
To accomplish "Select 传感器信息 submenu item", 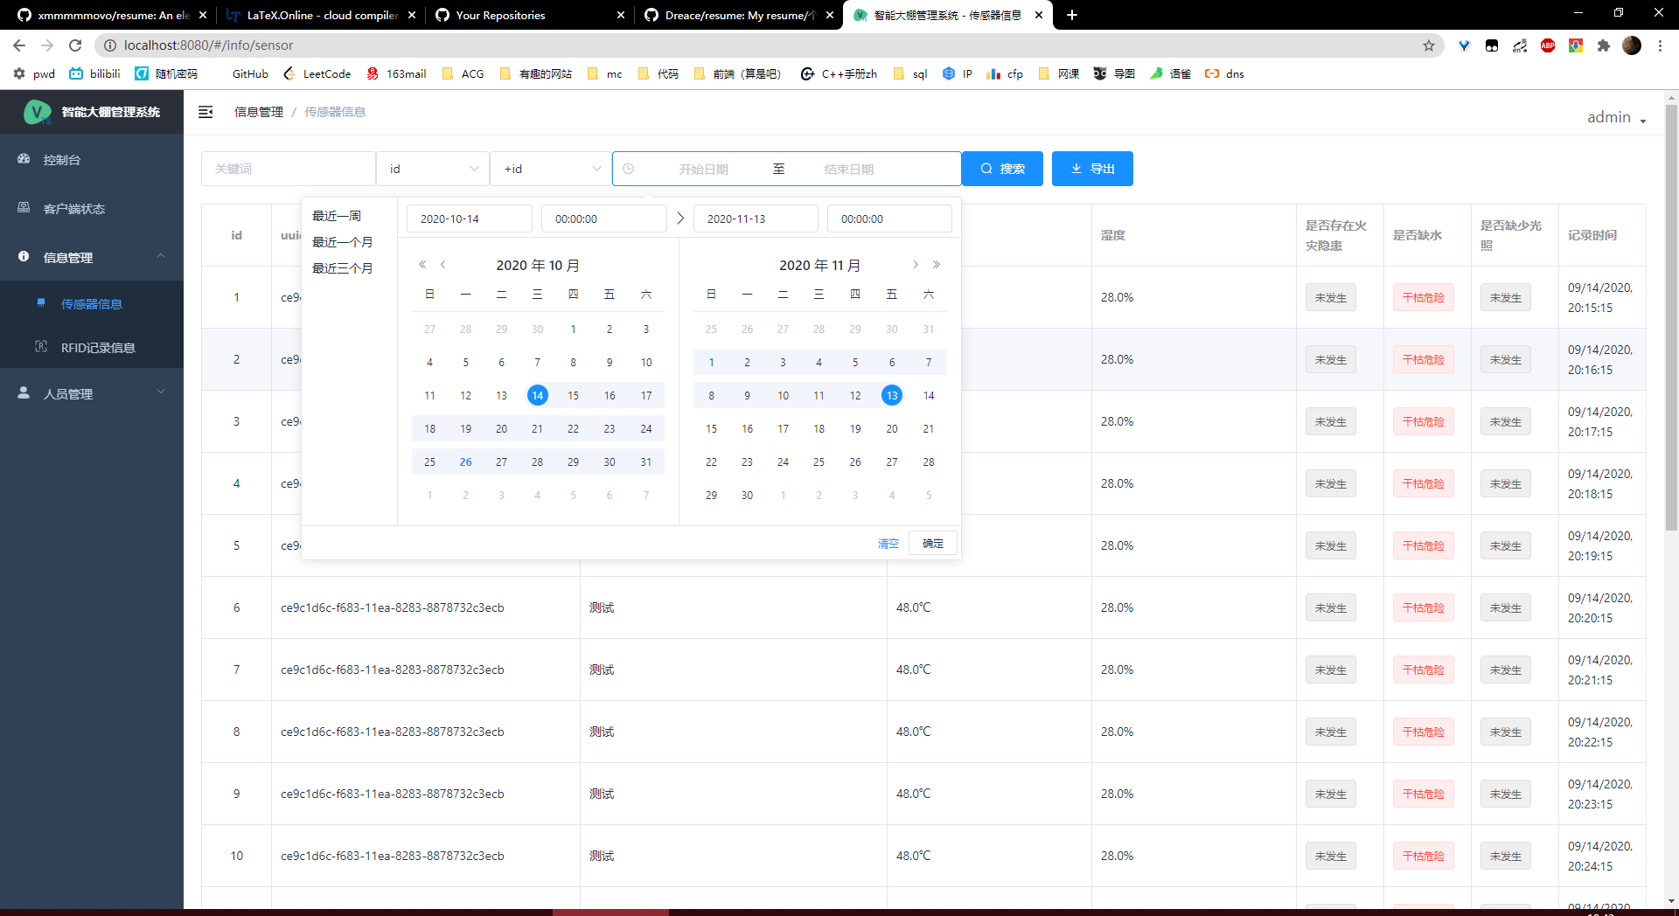I will 92,304.
